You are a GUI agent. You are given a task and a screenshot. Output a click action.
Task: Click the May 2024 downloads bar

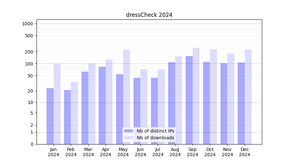126,97
